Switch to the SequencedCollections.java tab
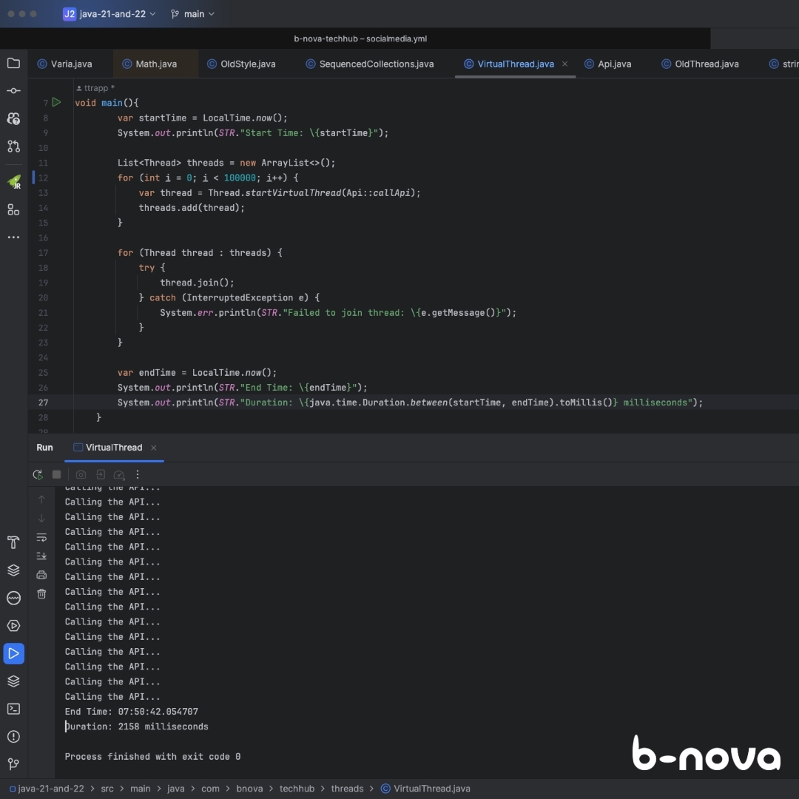Screen dimensions: 799x799 click(370, 64)
